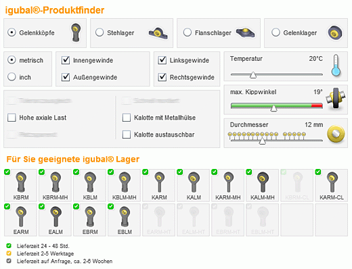
Task: Enable Hohe axiale Last checkbox
Action: coord(12,118)
